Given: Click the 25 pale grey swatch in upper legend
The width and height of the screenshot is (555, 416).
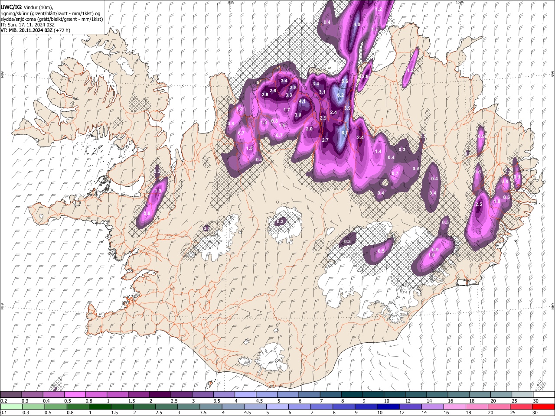Looking at the screenshot, I should tap(522, 394).
